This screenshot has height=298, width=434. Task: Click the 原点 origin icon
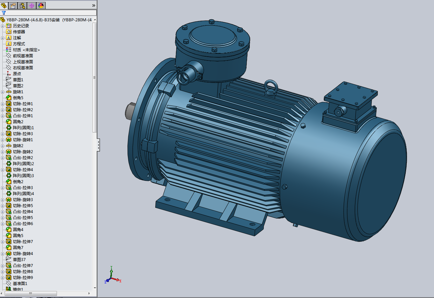point(9,74)
